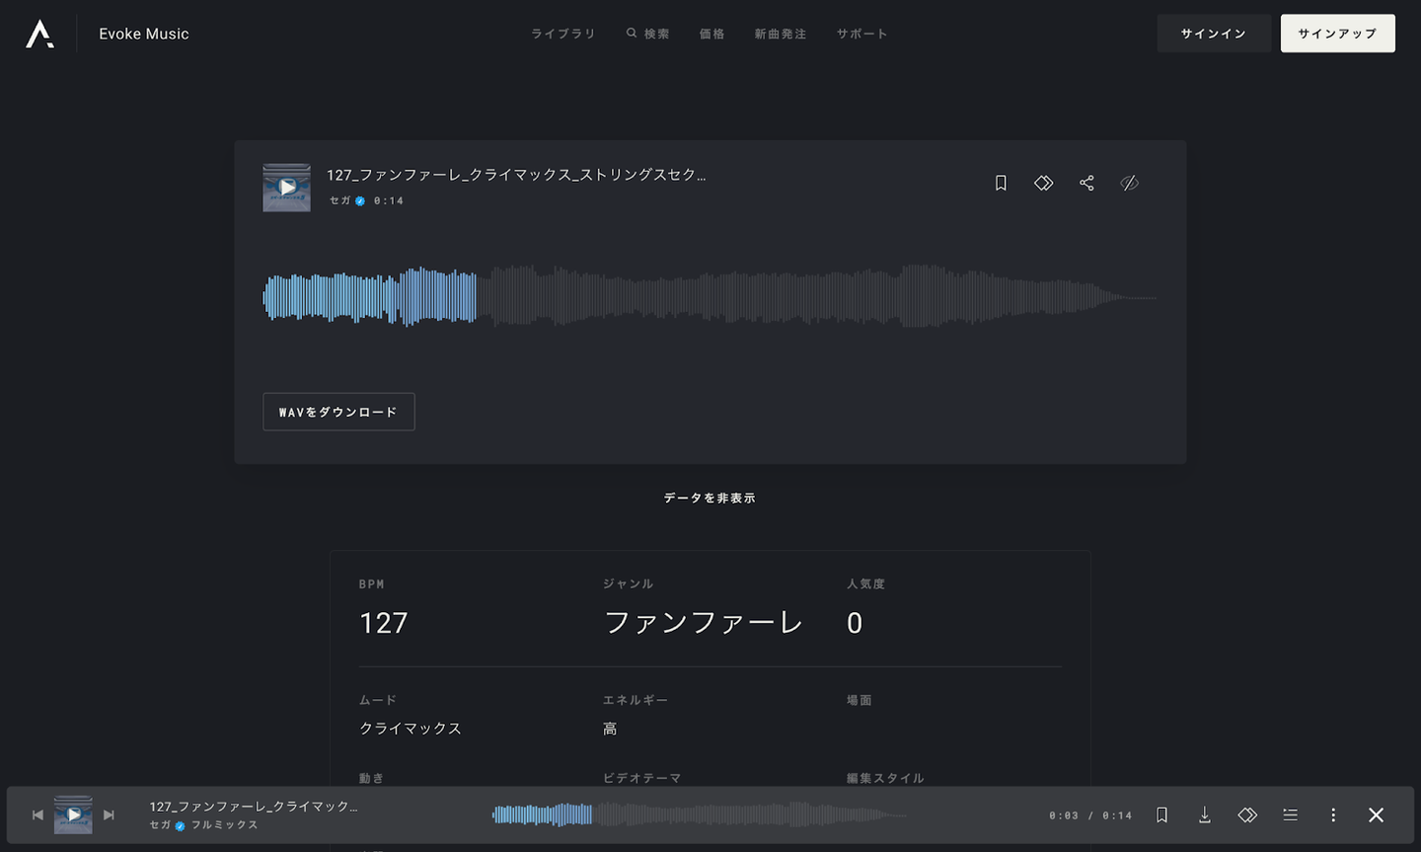1421x852 pixels.
Task: Collapse track data with データを非表示
Action: pos(710,498)
